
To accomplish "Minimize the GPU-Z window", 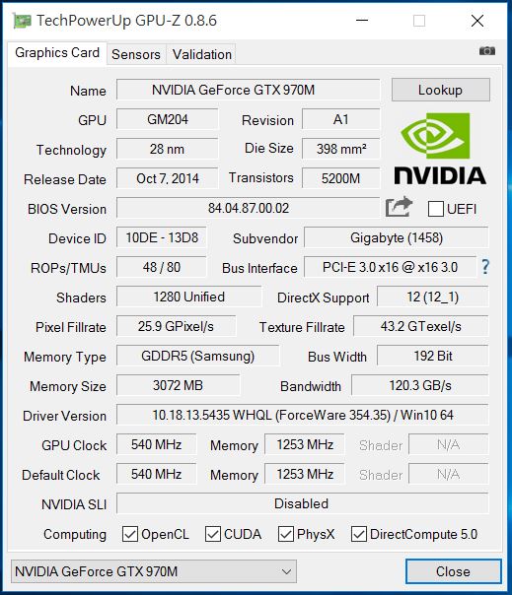I will point(362,21).
